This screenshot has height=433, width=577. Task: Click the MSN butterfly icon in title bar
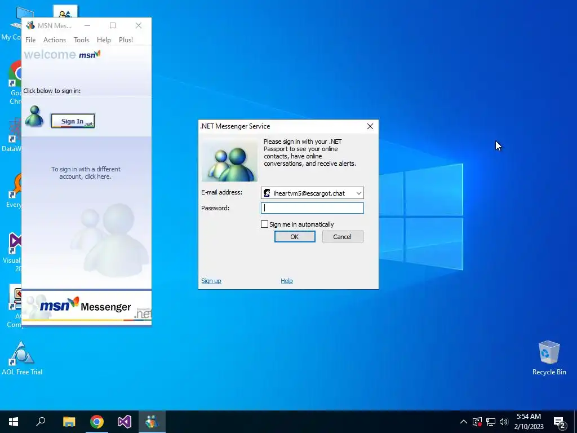coord(30,25)
